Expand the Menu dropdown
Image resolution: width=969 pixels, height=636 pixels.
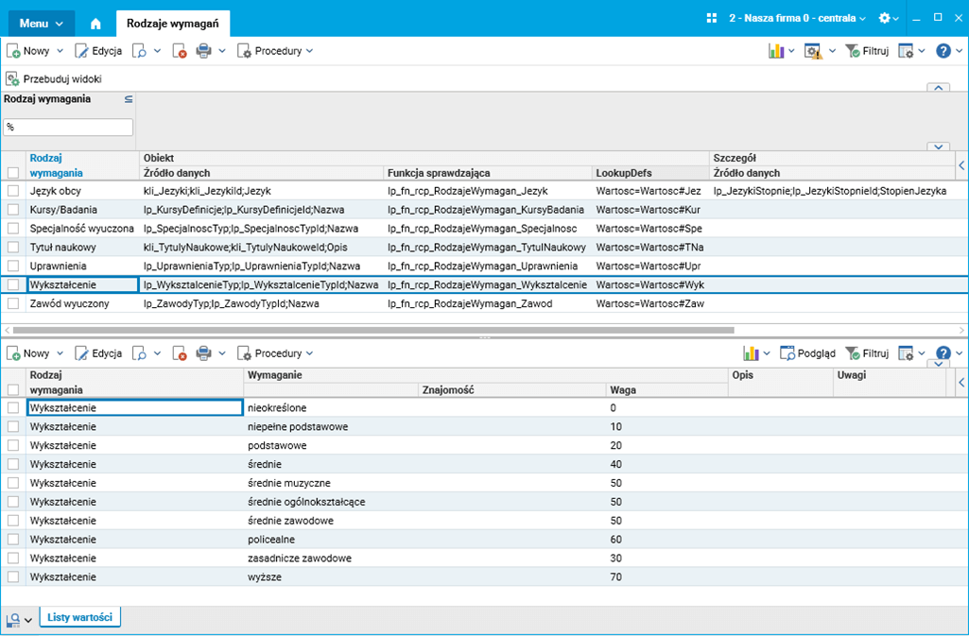coord(42,20)
